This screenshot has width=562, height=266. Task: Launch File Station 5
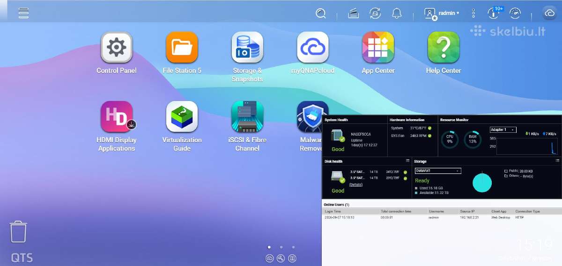click(182, 53)
